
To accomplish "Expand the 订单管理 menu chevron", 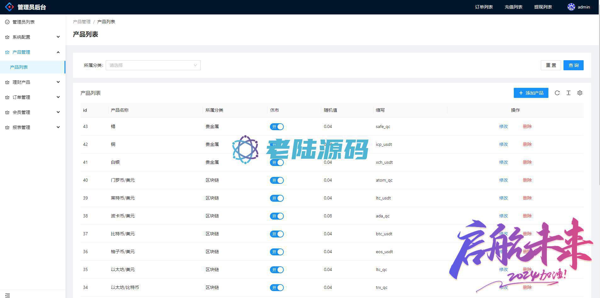I will click(x=58, y=97).
